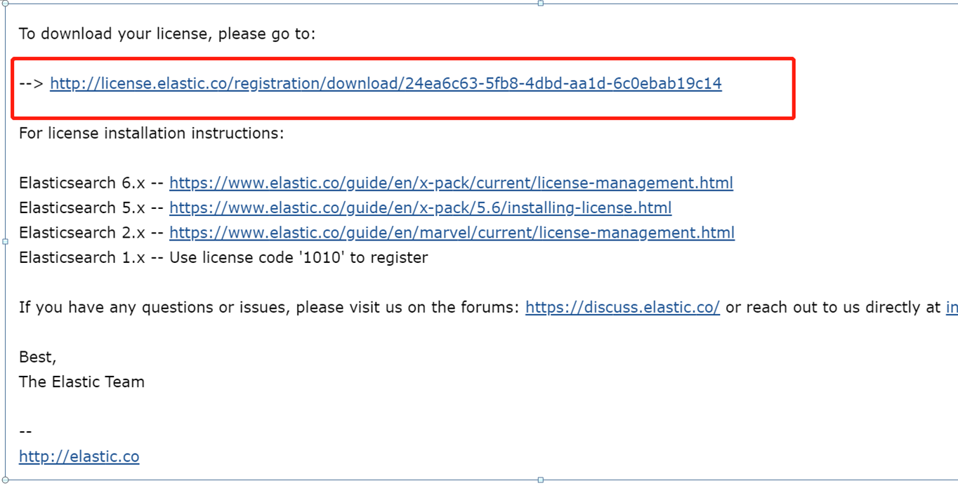This screenshot has height=488, width=958.
Task: Open the http://elastic.co signature link
Action: pos(79,456)
